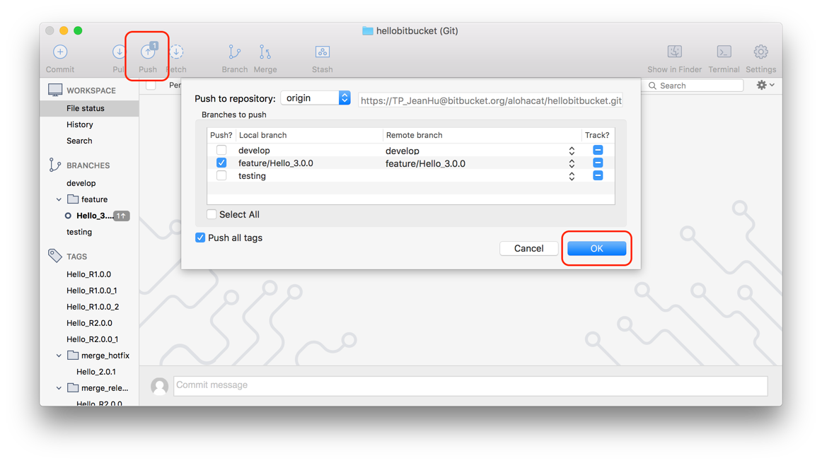Open the Terminal from toolbar
Screen dimensions: 822x463
tap(724, 52)
